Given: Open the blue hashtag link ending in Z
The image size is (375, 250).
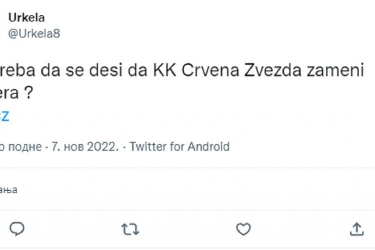Looking at the screenshot, I should [5, 116].
